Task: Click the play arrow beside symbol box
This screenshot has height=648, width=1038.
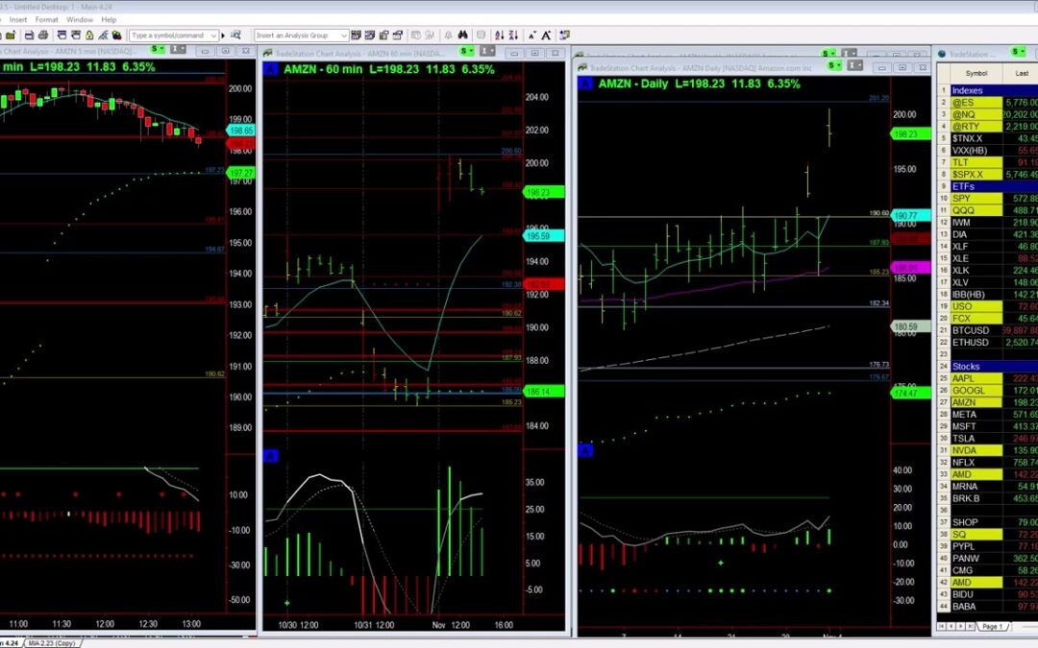Action: pyautogui.click(x=223, y=36)
